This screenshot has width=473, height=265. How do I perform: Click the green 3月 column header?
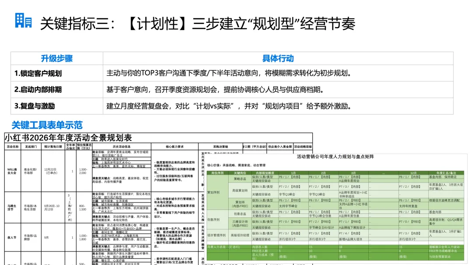click(x=353, y=173)
